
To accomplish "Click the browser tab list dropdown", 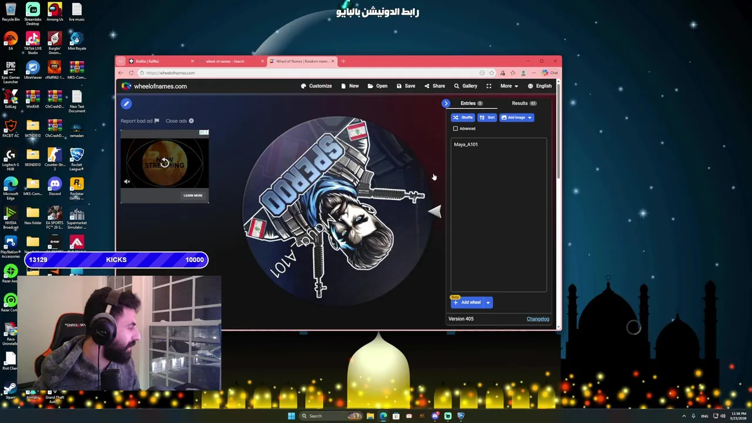I will click(x=121, y=61).
